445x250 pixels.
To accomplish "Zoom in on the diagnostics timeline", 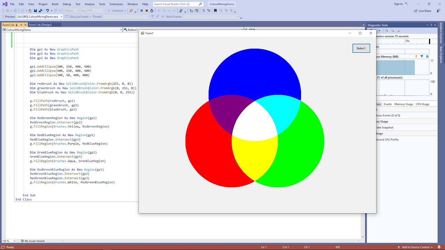I will (387, 31).
